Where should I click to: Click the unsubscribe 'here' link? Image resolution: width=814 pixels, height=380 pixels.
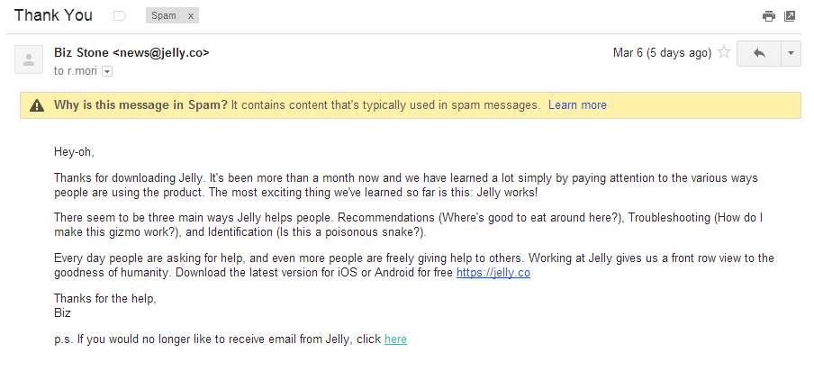tap(395, 339)
